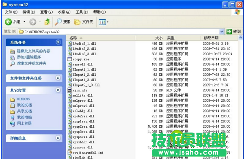The image size is (244, 159).
Task: Select file xpsshhdr.dll
Action: pyautogui.click(x=83, y=142)
